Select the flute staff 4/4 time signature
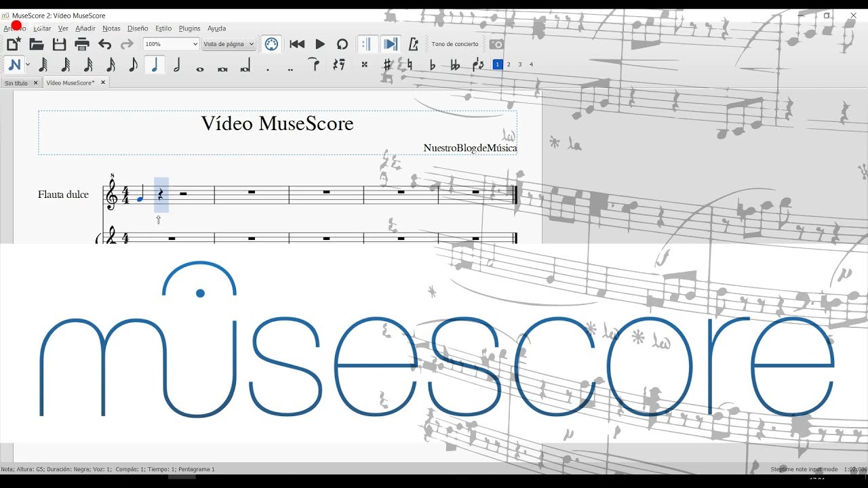Image resolution: width=868 pixels, height=488 pixels. [126, 195]
